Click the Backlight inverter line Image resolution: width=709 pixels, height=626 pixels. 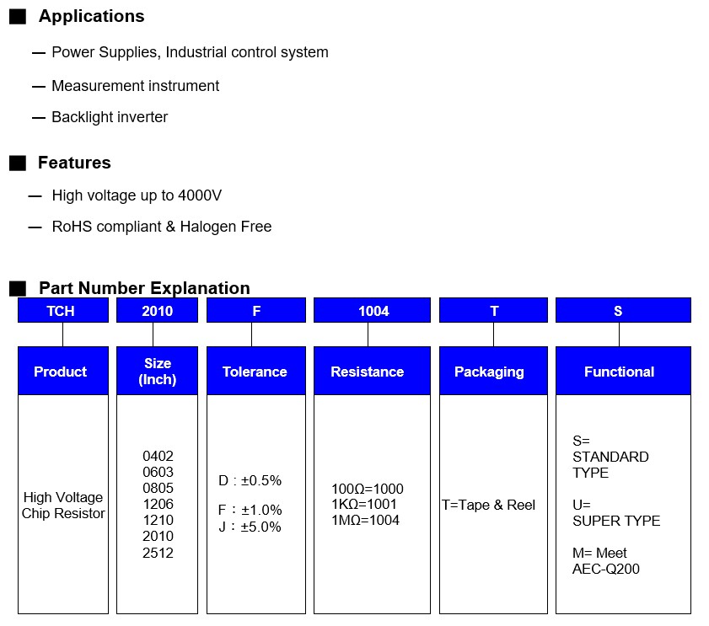[110, 117]
